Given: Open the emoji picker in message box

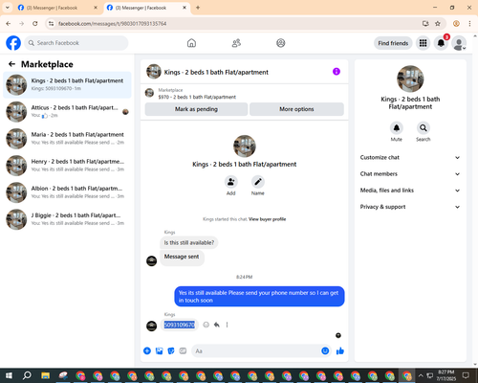Looking at the screenshot, I should click(x=325, y=351).
